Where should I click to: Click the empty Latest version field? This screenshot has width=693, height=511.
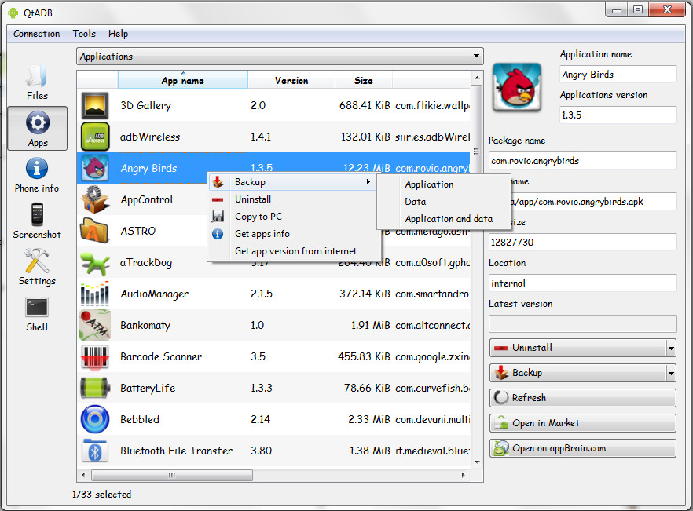click(582, 324)
